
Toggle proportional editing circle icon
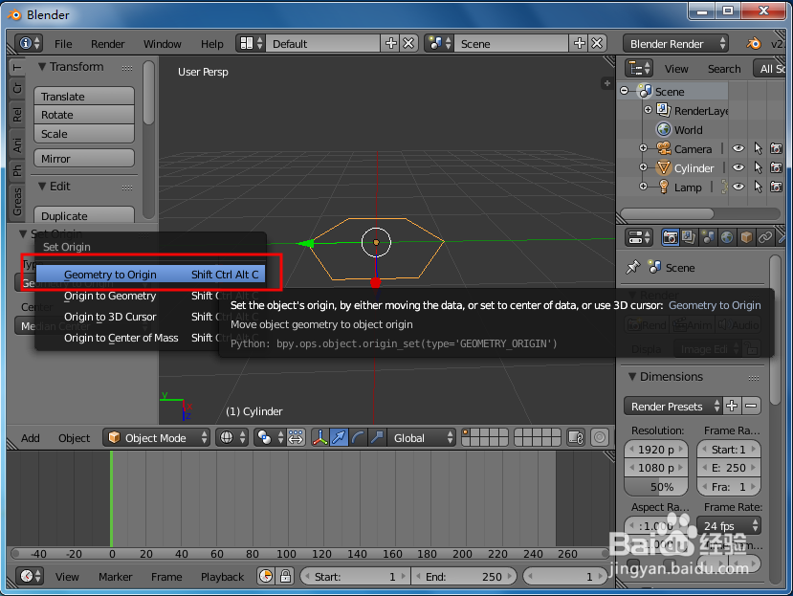pyautogui.click(x=600, y=437)
